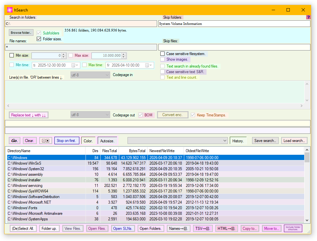Toggle Case sensitive text S&R checkbox

click(162, 72)
